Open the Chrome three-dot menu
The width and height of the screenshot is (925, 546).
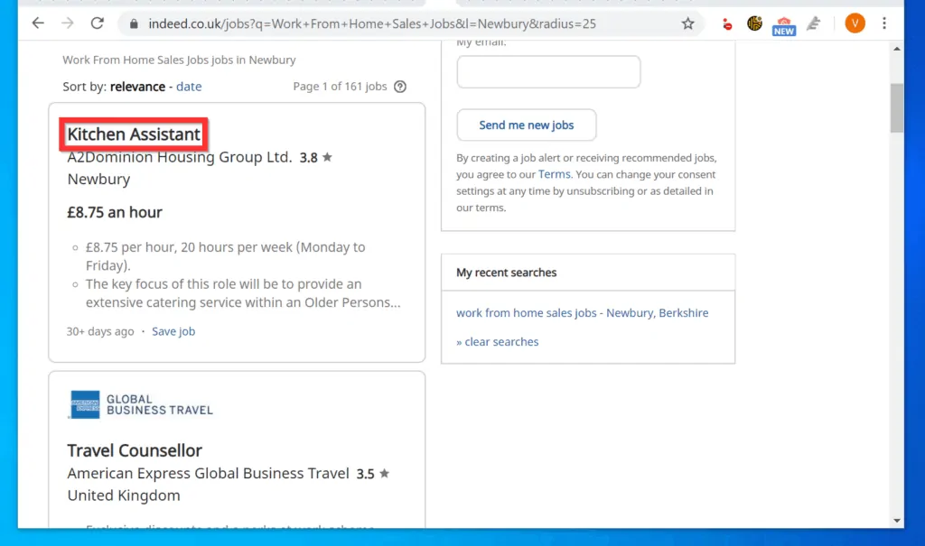click(884, 23)
